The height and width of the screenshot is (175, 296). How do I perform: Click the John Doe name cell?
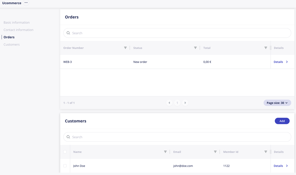[x=79, y=166]
